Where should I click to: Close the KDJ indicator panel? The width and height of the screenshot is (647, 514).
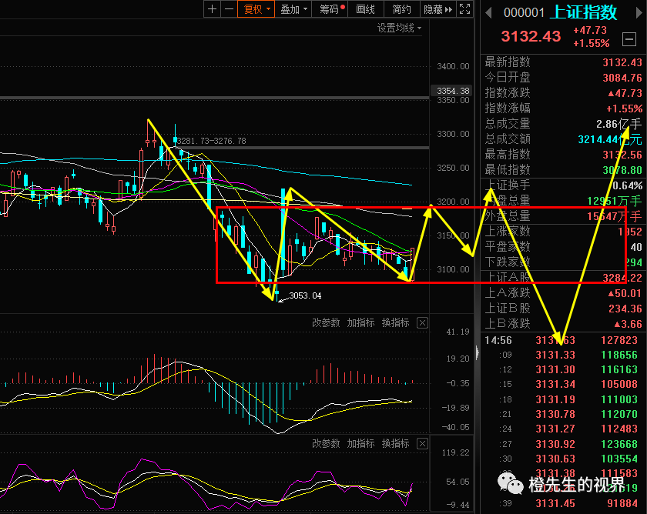click(x=422, y=443)
